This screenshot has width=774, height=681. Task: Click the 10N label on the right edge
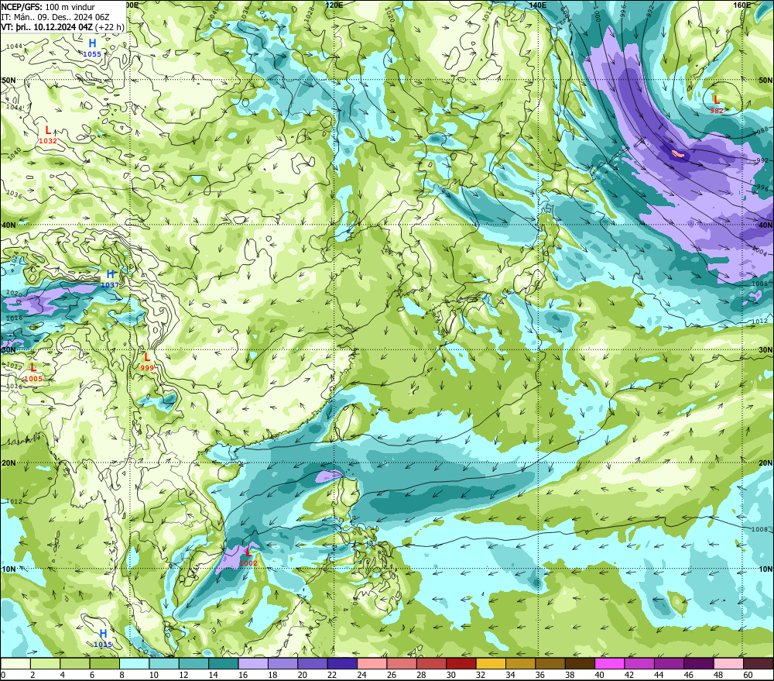click(765, 569)
